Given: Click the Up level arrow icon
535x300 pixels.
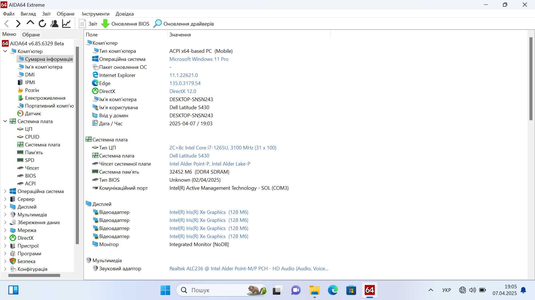Looking at the screenshot, I should tap(30, 23).
